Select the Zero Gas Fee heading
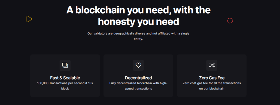The height and width of the screenshot is (105, 280). click(212, 78)
